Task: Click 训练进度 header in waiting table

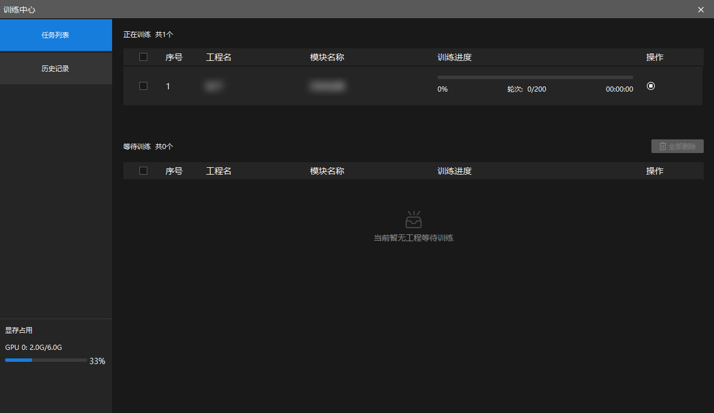Action: [x=455, y=171]
